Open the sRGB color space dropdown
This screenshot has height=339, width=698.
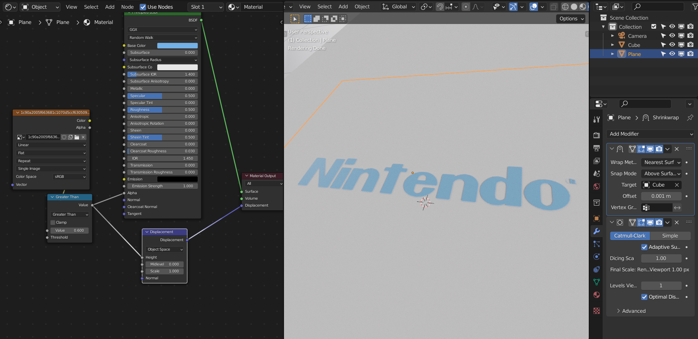(x=69, y=176)
